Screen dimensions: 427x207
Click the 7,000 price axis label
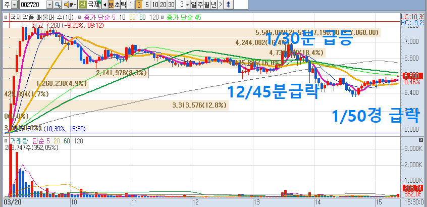411,42
